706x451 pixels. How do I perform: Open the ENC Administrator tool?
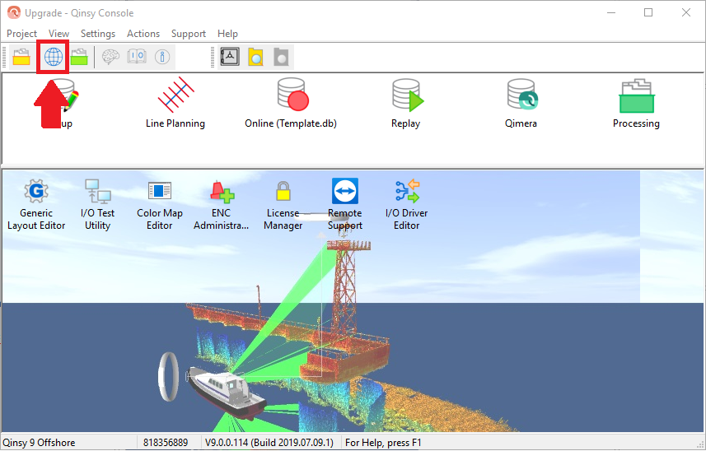click(x=221, y=204)
